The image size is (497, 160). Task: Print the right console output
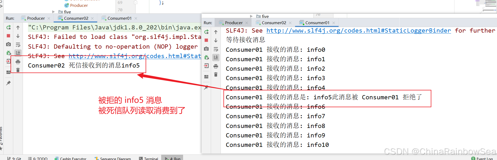[x=216, y=66]
